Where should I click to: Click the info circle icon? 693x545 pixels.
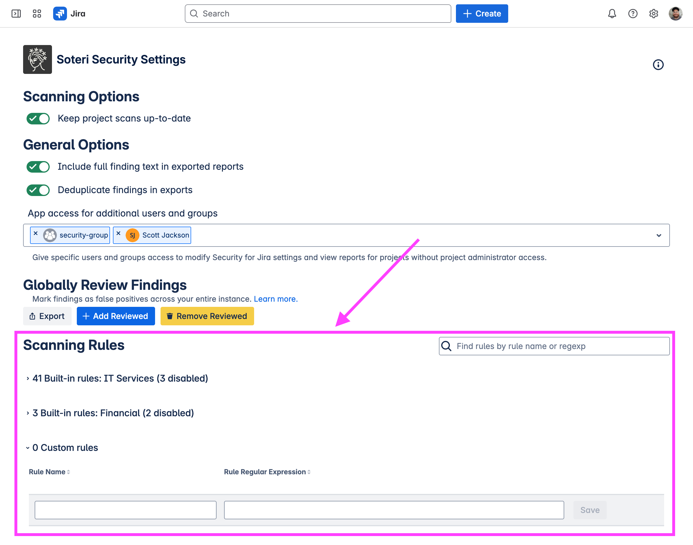coord(658,65)
